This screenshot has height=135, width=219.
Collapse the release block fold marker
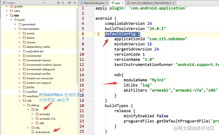tap(94, 111)
